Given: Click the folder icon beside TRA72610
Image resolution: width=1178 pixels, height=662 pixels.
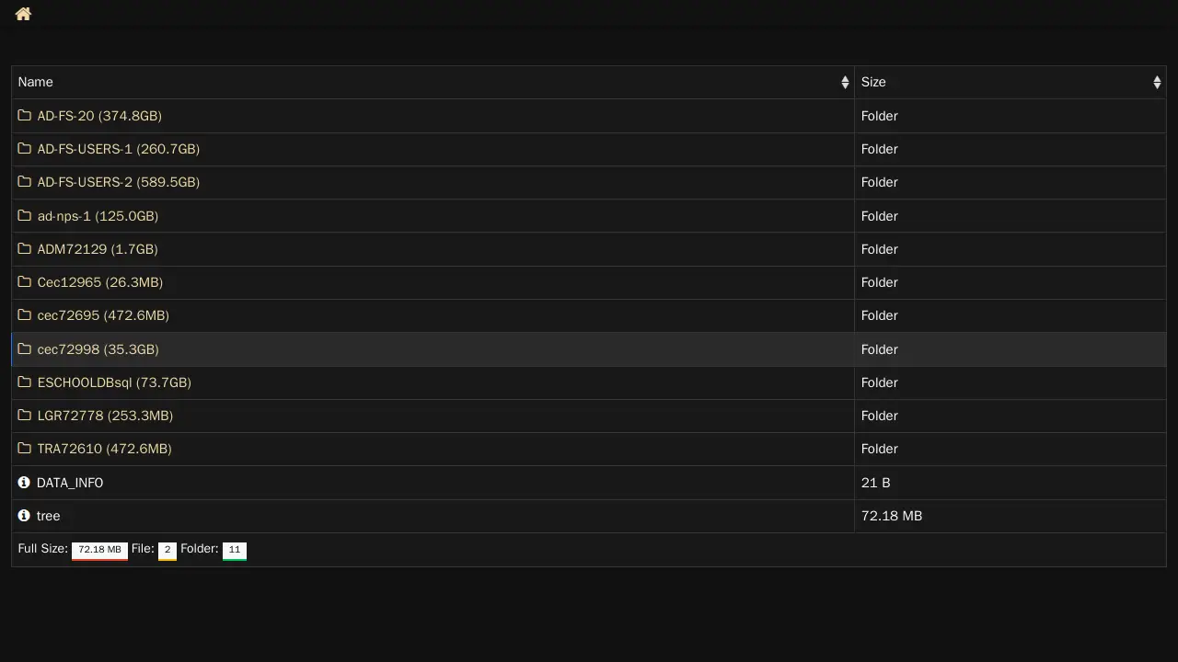Looking at the screenshot, I should point(25,449).
